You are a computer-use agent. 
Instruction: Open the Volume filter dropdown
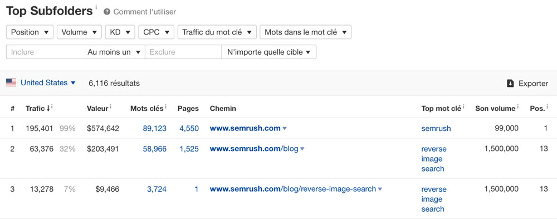pos(79,32)
